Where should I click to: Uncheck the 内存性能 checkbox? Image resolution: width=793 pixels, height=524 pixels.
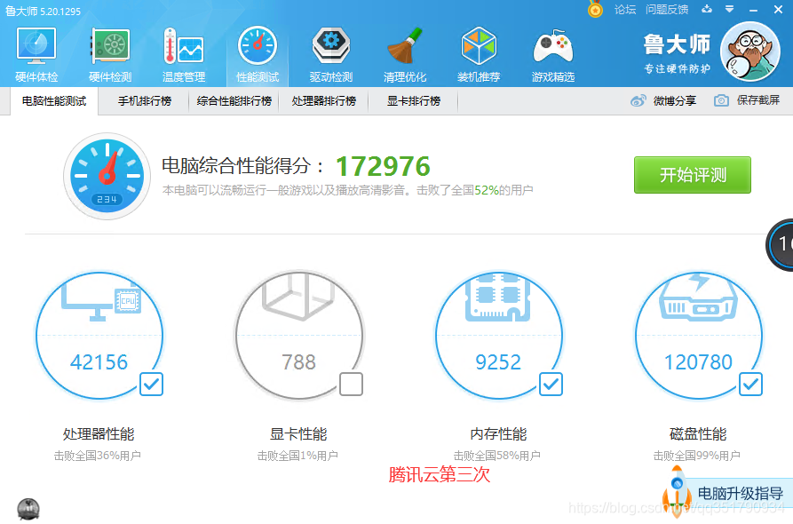[551, 385]
